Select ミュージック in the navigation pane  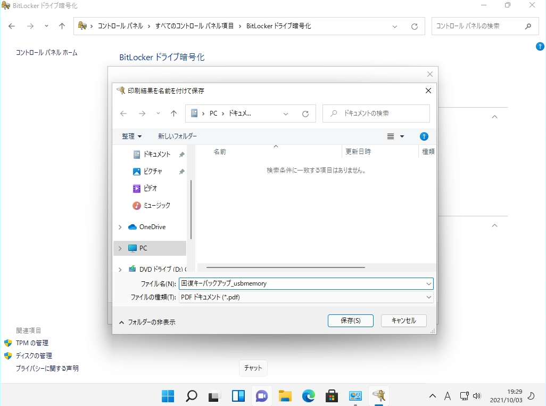tap(156, 206)
